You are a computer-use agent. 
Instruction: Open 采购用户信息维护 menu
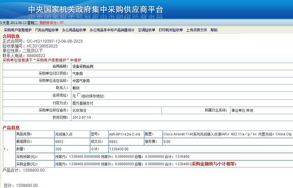17,30
